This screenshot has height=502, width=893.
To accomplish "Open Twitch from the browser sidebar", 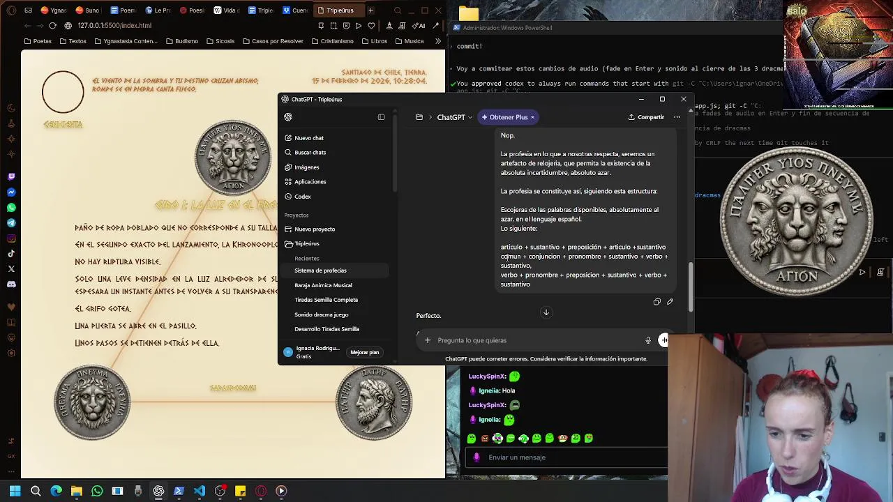I will coord(11,177).
